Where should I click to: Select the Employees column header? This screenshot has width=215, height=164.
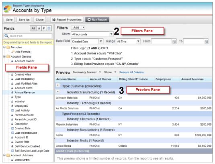(x=167, y=79)
